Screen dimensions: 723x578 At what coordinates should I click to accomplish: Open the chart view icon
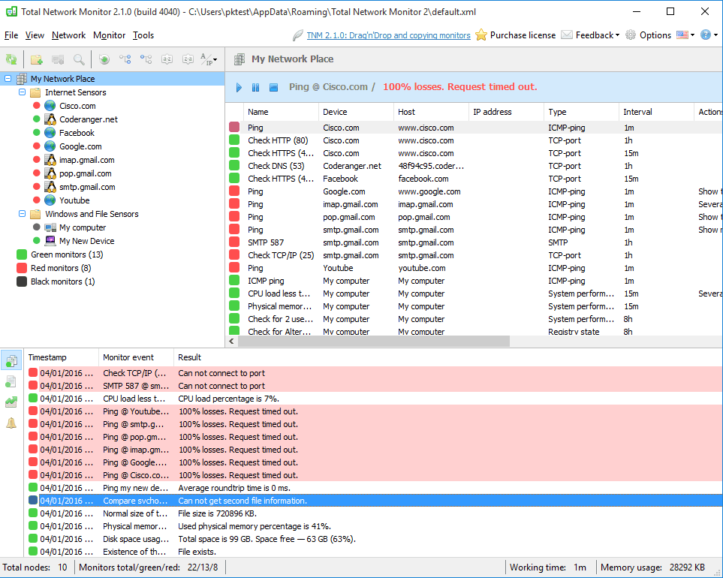point(11,402)
